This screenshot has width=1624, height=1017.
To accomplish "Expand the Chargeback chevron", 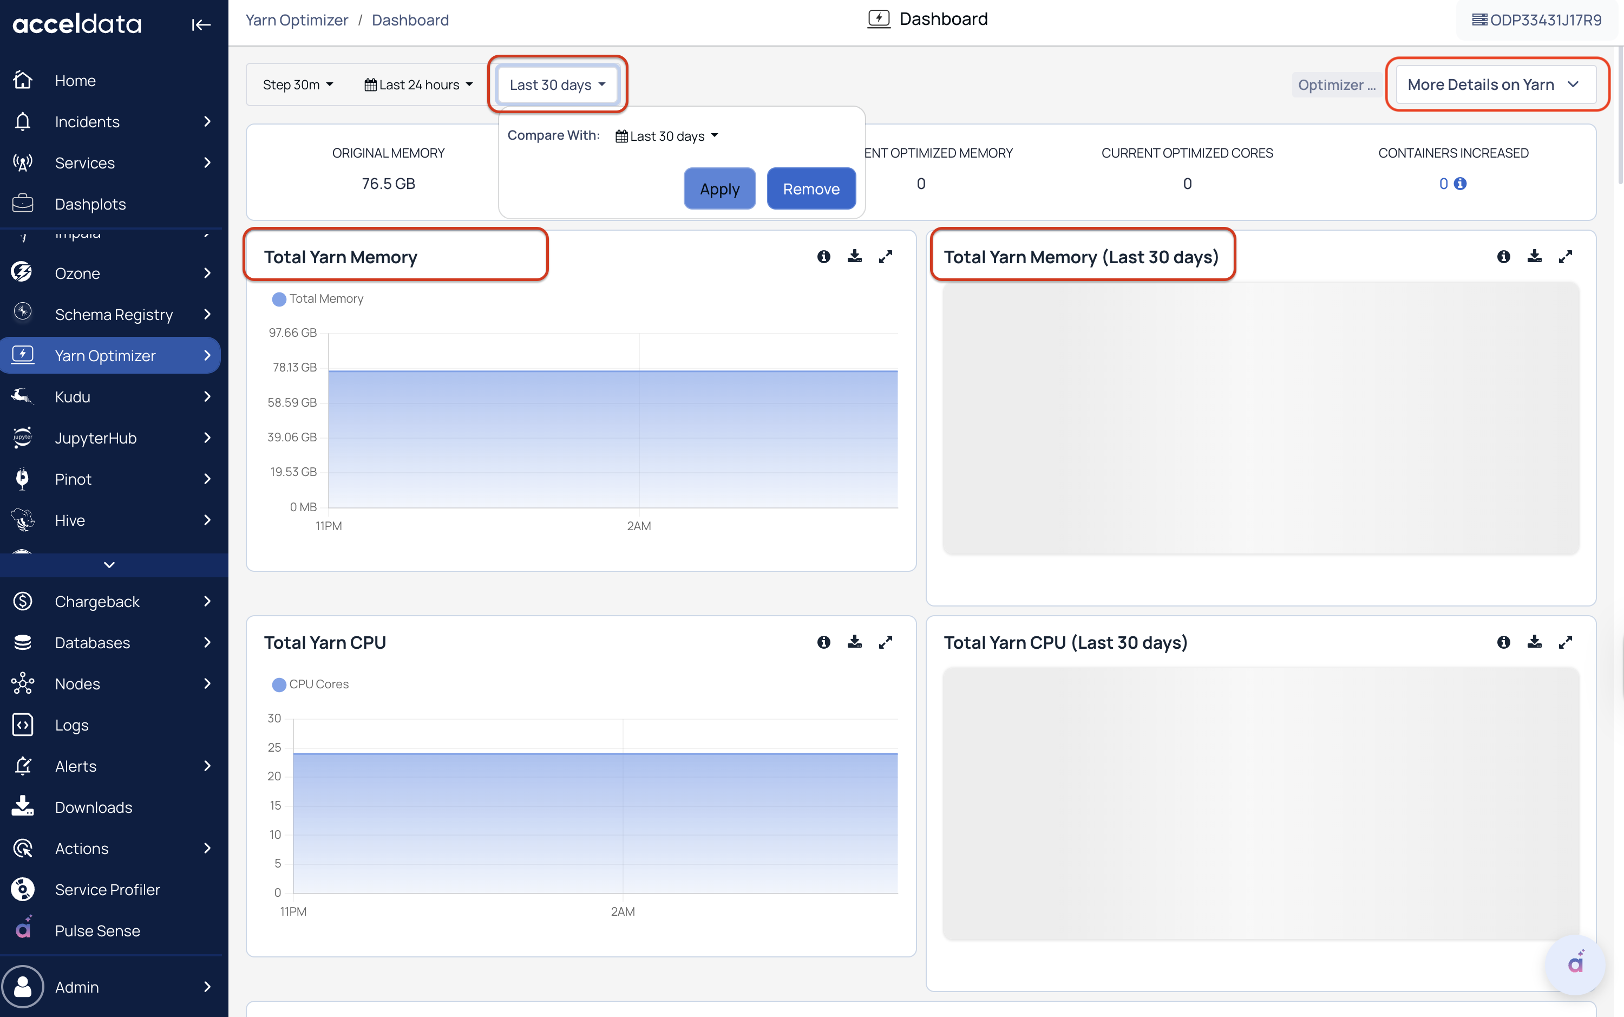I will click(x=207, y=601).
